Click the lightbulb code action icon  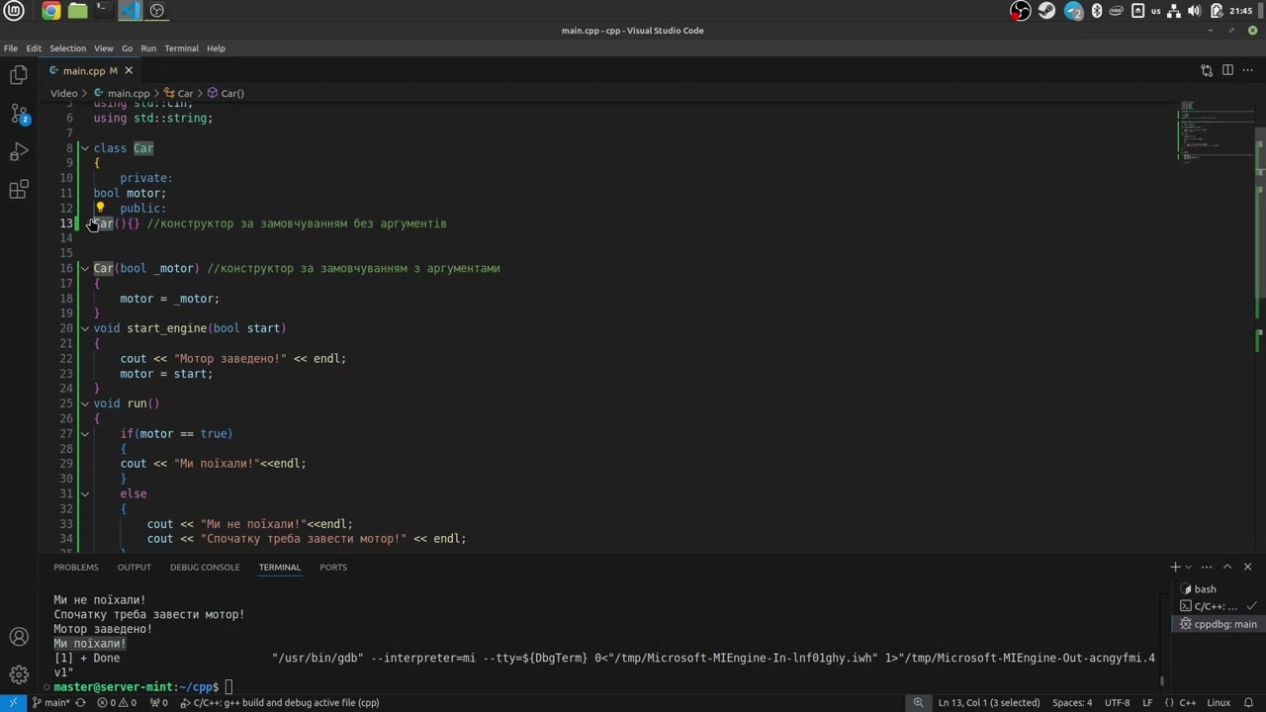pyautogui.click(x=100, y=208)
